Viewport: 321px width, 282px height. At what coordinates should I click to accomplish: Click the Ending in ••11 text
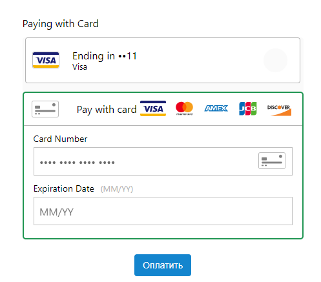tap(105, 56)
